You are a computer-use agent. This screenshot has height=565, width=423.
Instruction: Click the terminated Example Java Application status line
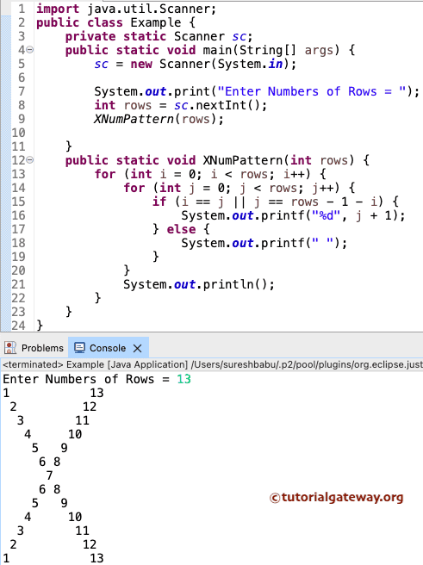[x=212, y=364]
